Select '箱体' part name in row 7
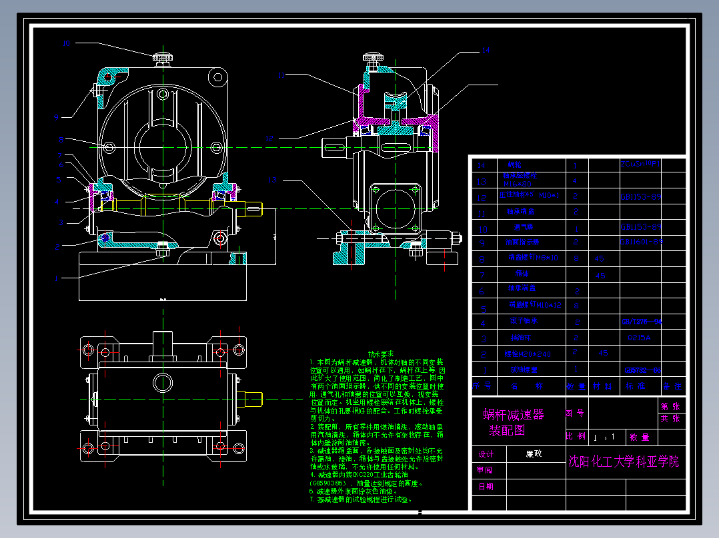 point(522,274)
